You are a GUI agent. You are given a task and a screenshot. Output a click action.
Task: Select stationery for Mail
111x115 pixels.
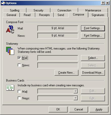[x=93, y=58]
